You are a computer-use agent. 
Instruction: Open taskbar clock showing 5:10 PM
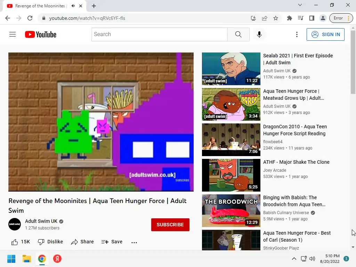(x=330, y=259)
